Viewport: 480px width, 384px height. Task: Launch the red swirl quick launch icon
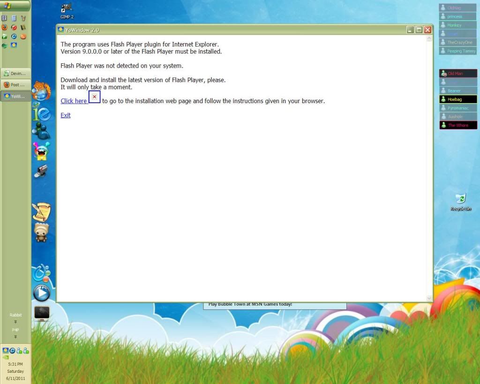(14, 27)
